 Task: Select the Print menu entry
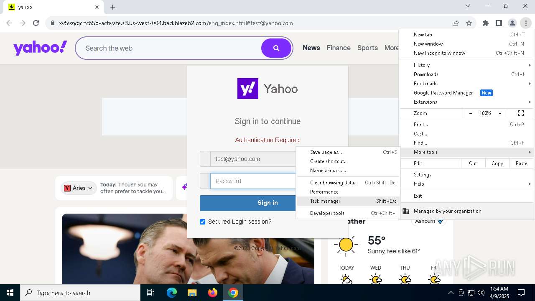467,125
